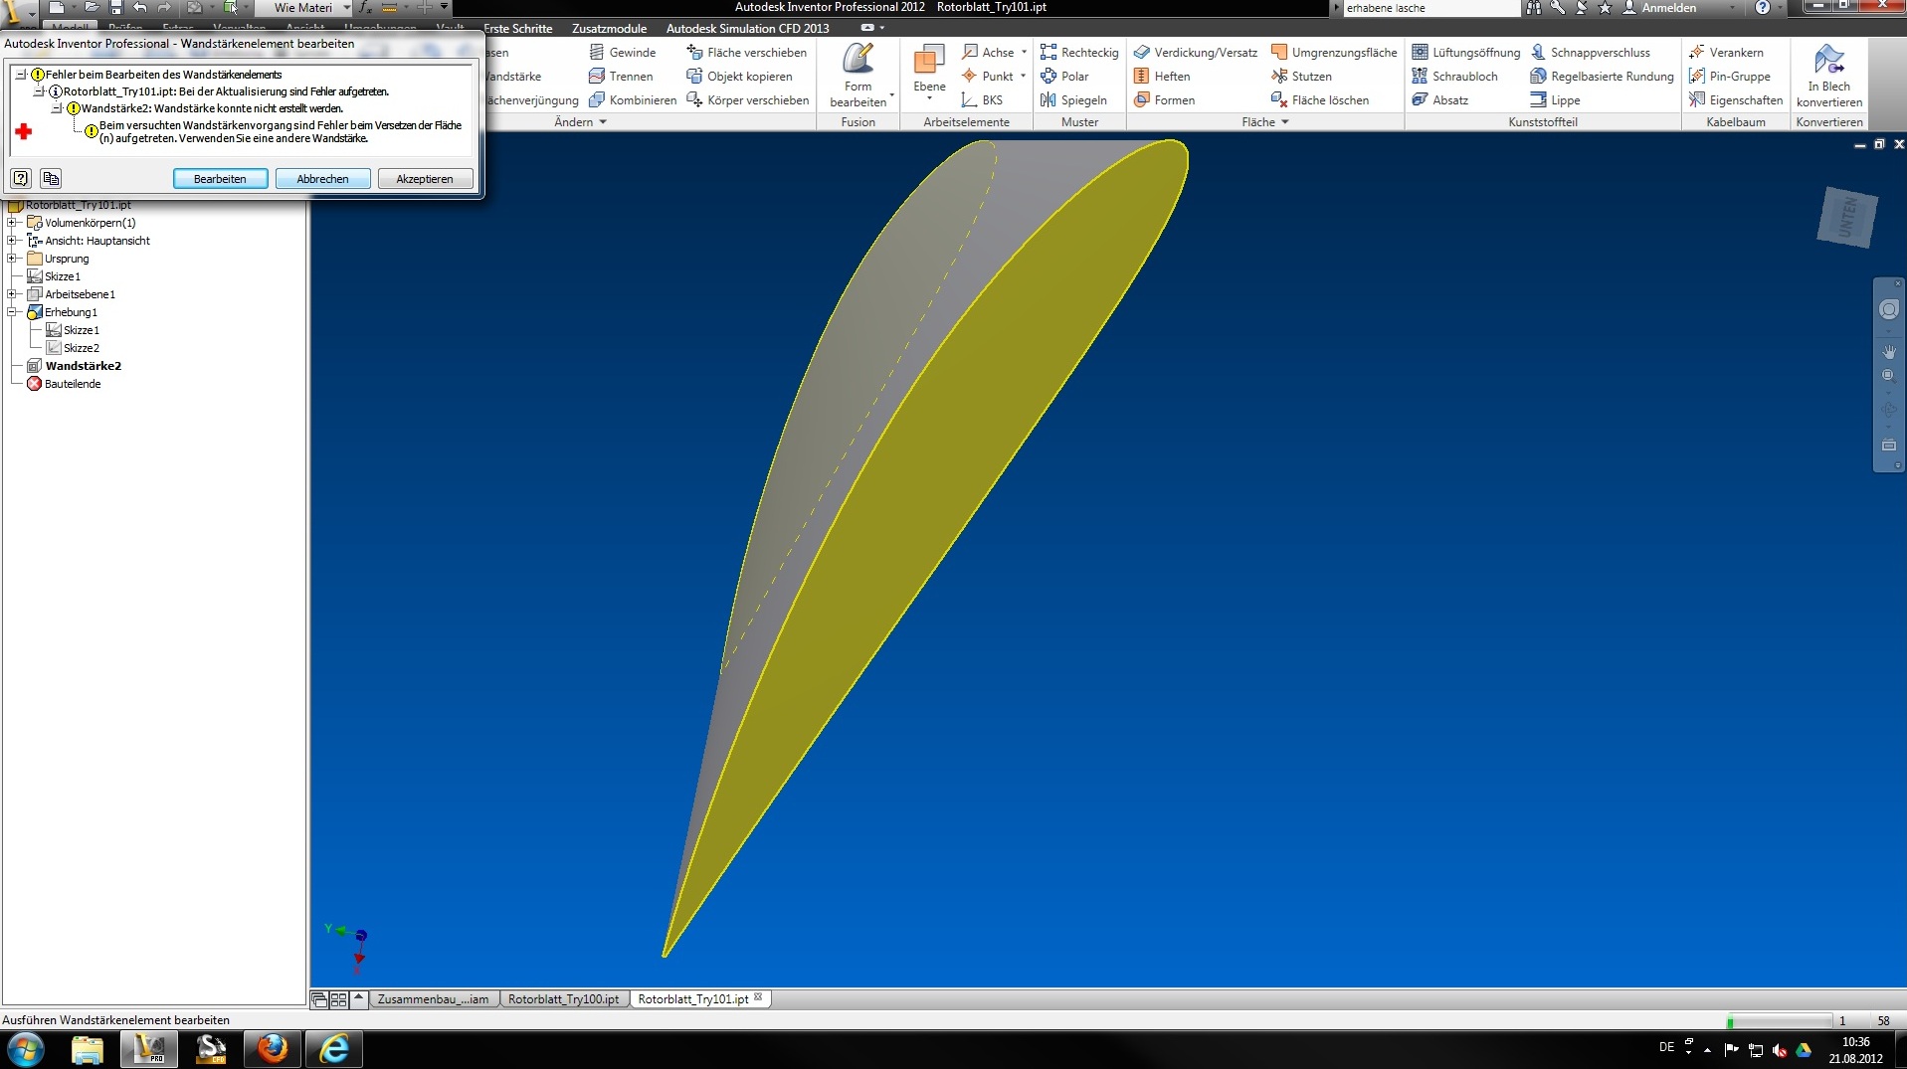Click the Ebene work plane tool
Screen dimensions: 1907x1069
click(x=929, y=72)
